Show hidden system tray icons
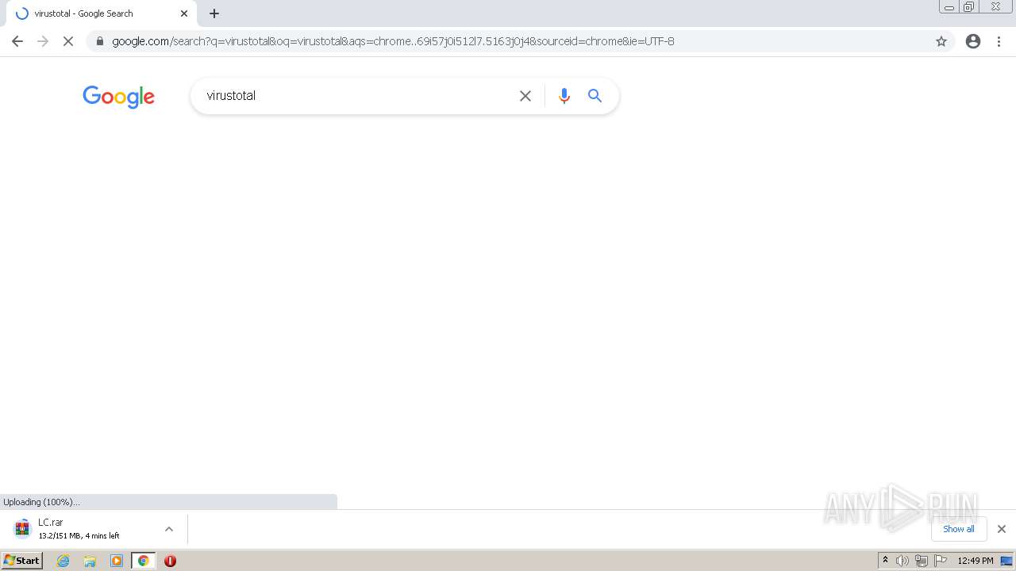The image size is (1016, 571). coord(885,561)
